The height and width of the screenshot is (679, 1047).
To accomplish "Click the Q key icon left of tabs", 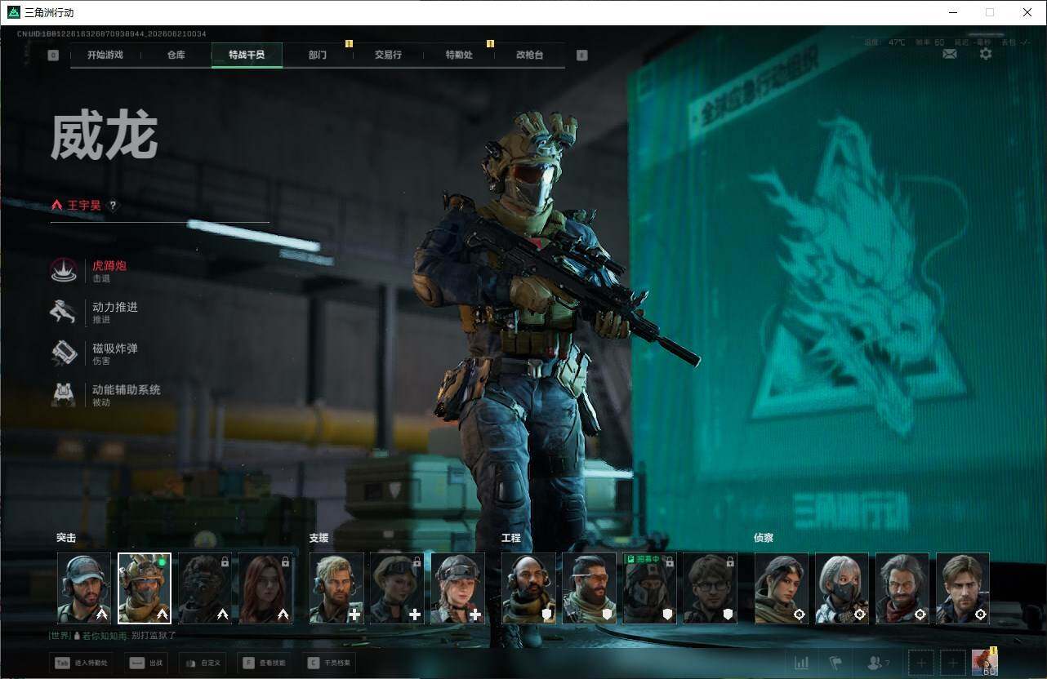I will point(53,55).
